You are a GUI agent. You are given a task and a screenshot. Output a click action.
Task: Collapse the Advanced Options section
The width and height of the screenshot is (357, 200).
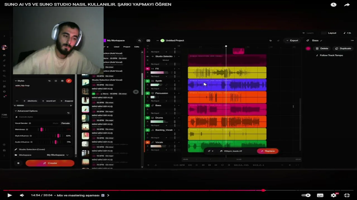(x=26, y=111)
